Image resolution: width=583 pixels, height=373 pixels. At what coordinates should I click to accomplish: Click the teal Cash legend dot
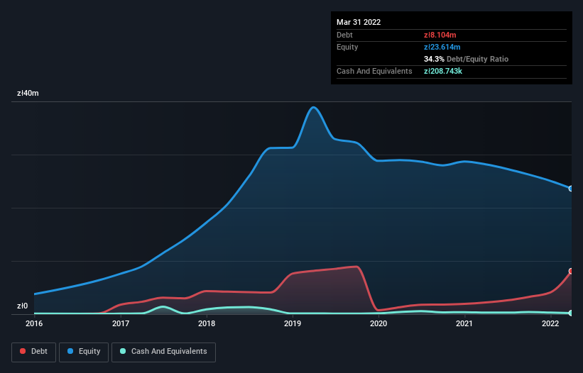[x=123, y=351]
